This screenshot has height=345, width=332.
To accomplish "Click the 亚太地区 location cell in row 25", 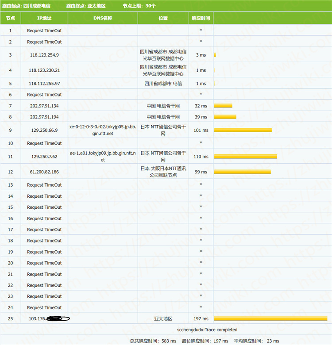I will tap(163, 319).
